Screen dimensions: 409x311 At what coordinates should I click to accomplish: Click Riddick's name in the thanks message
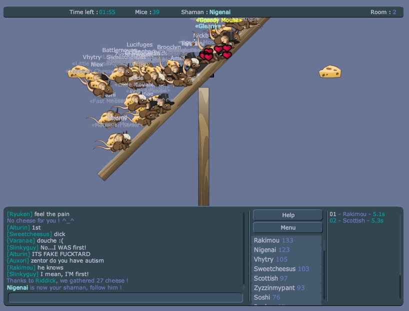pos(45,280)
